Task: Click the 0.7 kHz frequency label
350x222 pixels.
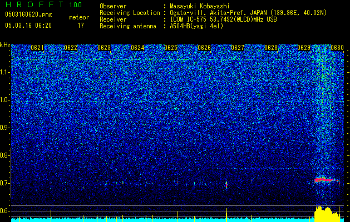Action: point(5,183)
